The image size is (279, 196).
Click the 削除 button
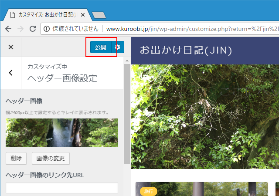(16, 158)
